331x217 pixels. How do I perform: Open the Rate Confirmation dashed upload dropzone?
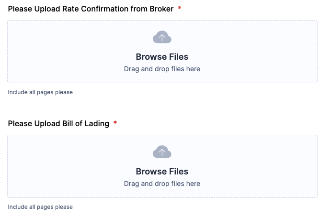point(162,52)
